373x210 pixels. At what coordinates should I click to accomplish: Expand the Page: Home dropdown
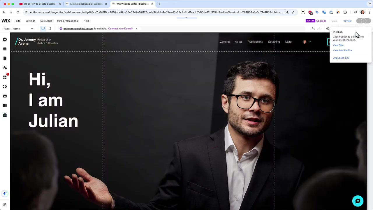click(23, 29)
